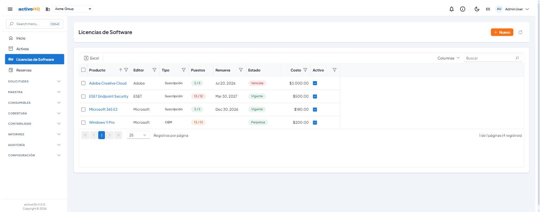Toggle Activo checkbox for Windows 11 Pro
This screenshot has width=540, height=212.
pos(315,122)
